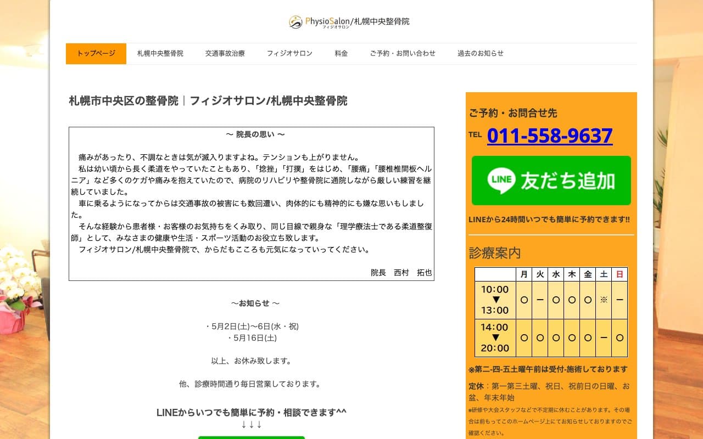The image size is (703, 439).
Task: Click the 院長 西村 拓也 signature text
Action: pyautogui.click(x=400, y=273)
